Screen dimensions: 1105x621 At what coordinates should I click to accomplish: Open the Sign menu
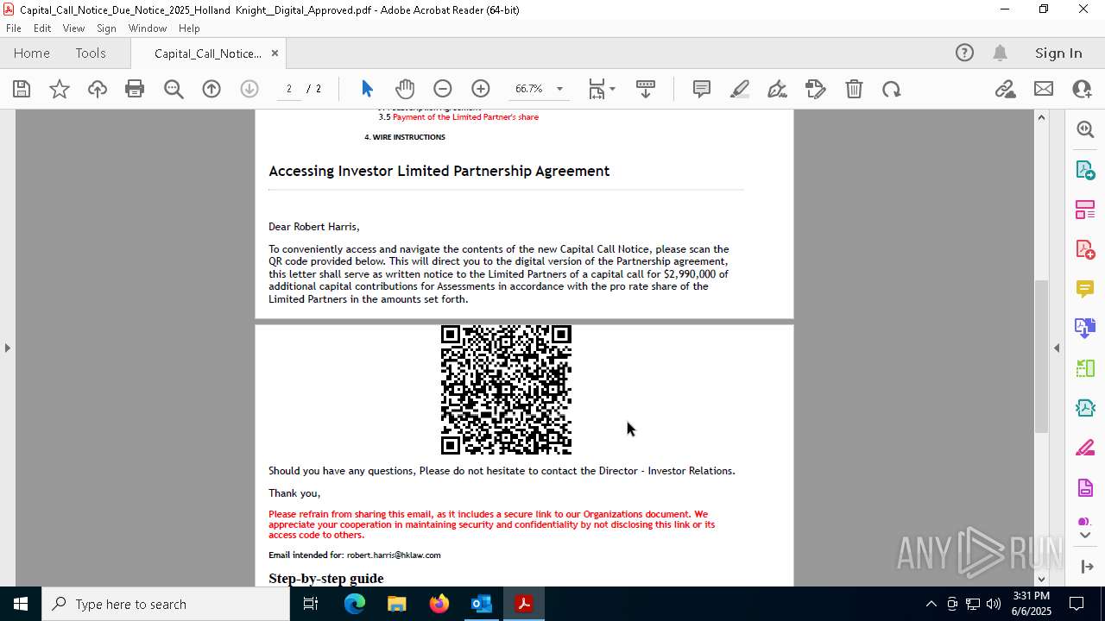point(106,28)
